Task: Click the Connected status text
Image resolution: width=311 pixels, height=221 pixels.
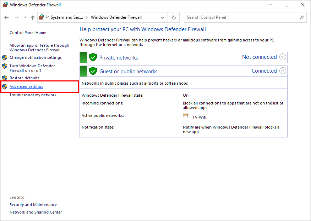Action: coord(264,71)
